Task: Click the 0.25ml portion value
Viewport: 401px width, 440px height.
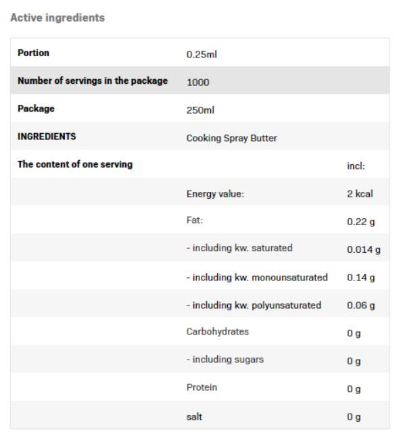Action: [202, 54]
